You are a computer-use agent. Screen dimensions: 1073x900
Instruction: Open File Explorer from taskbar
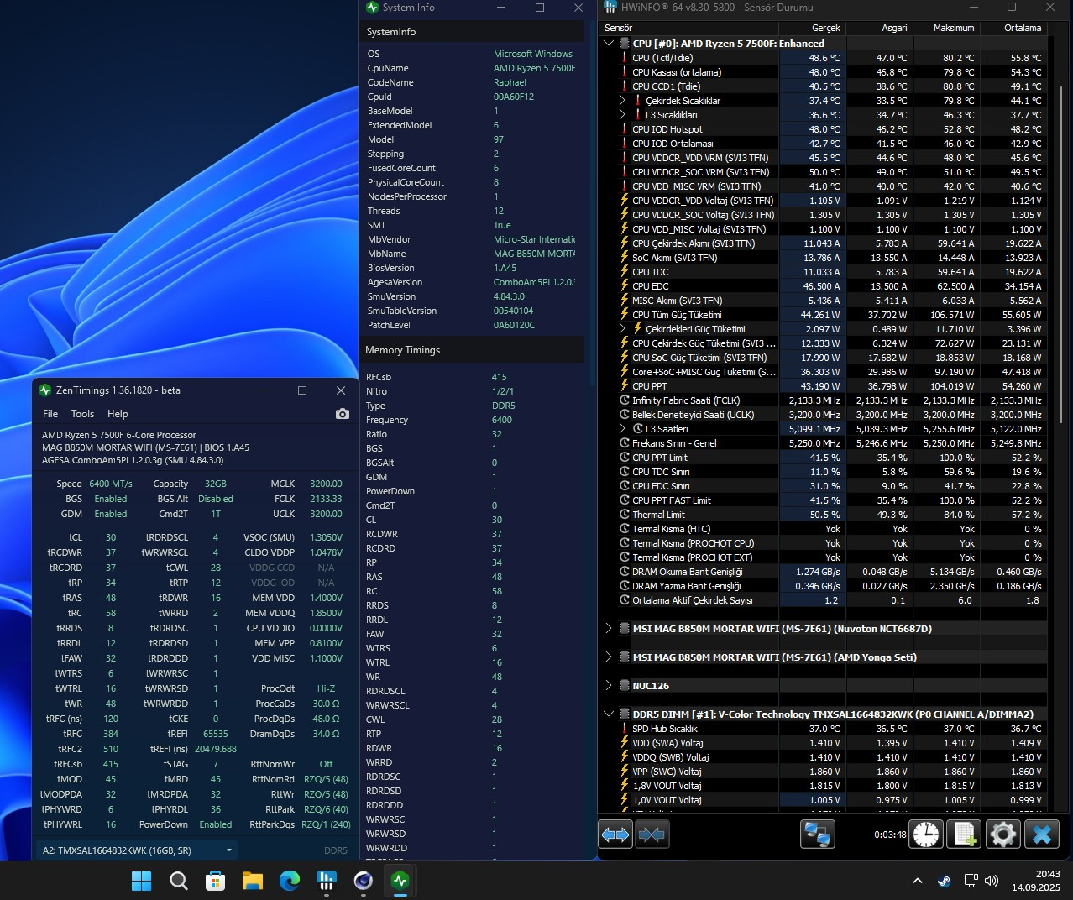pyautogui.click(x=253, y=881)
